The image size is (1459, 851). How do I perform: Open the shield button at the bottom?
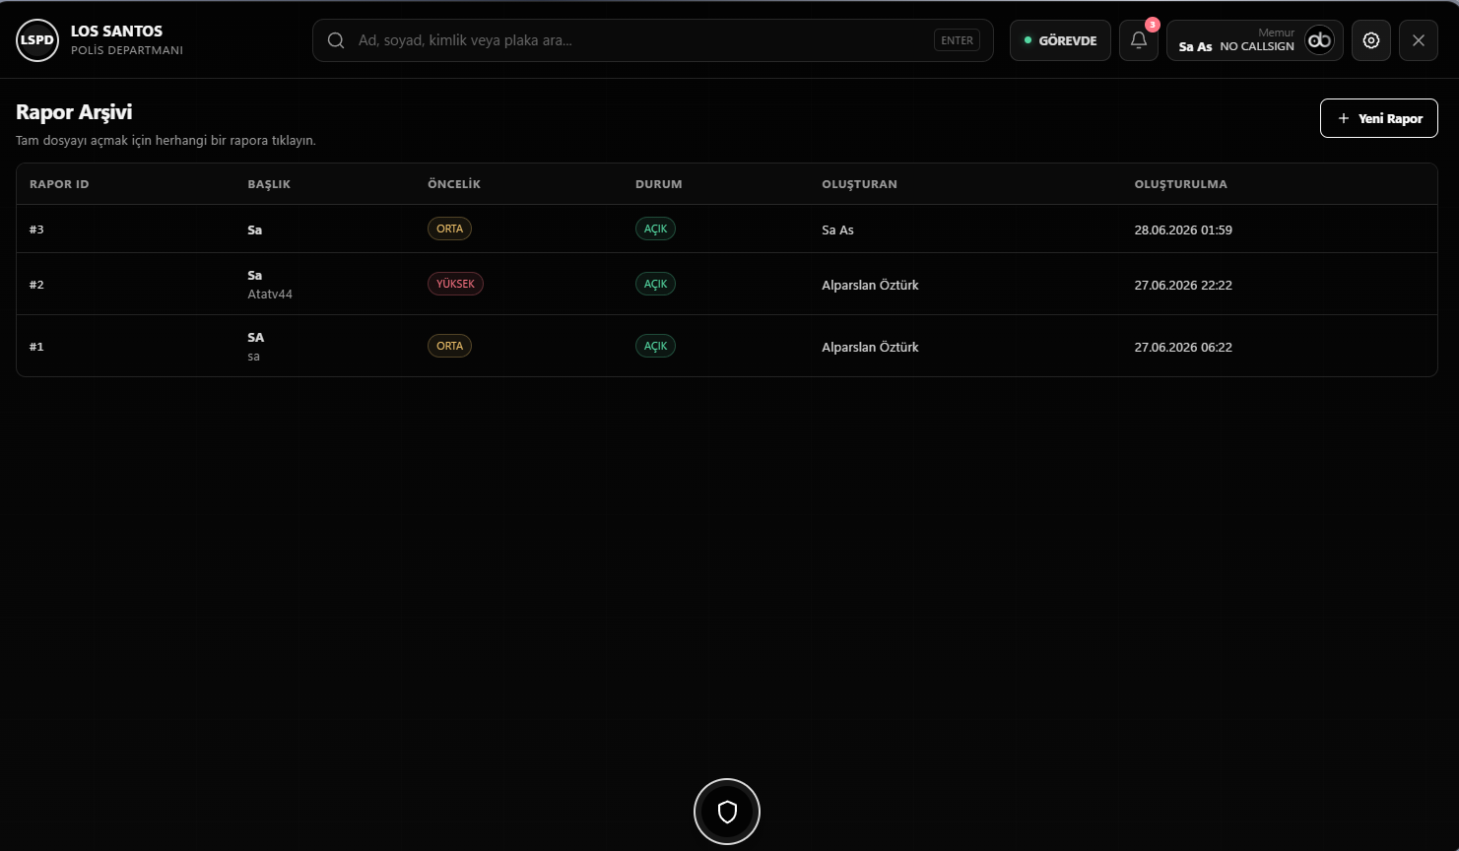(727, 812)
